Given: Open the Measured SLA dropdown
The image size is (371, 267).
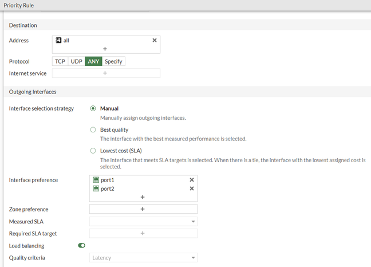Looking at the screenshot, I should (x=143, y=221).
